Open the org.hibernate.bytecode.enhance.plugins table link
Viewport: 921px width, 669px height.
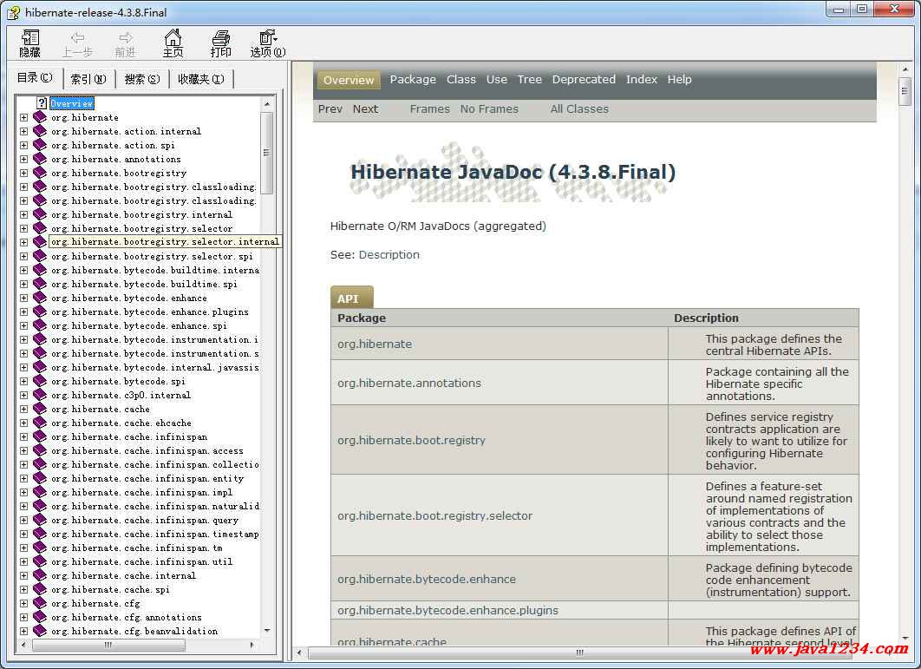pyautogui.click(x=447, y=610)
